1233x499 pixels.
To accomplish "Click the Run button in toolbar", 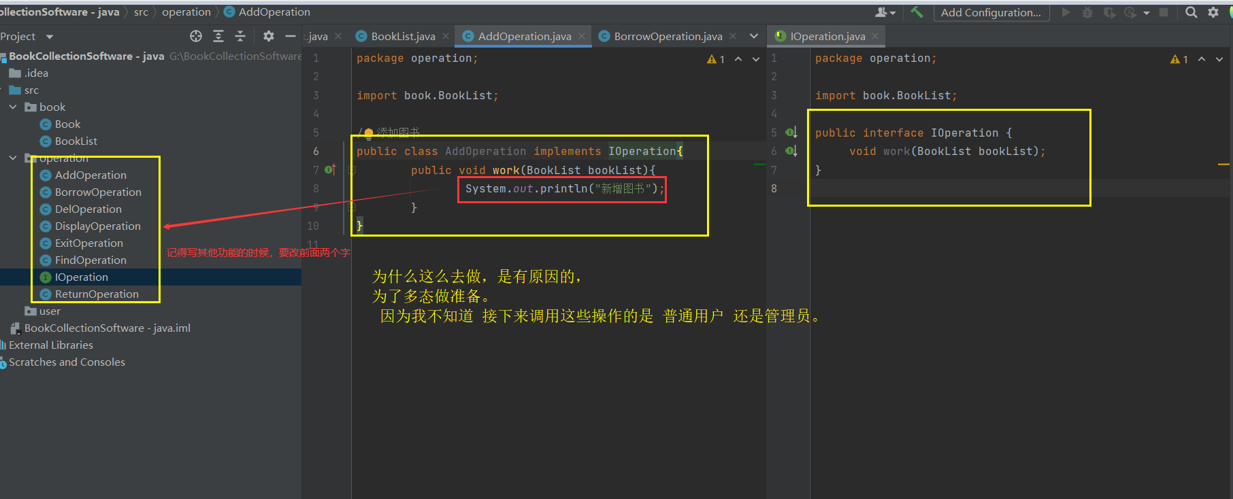I will tap(1066, 12).
